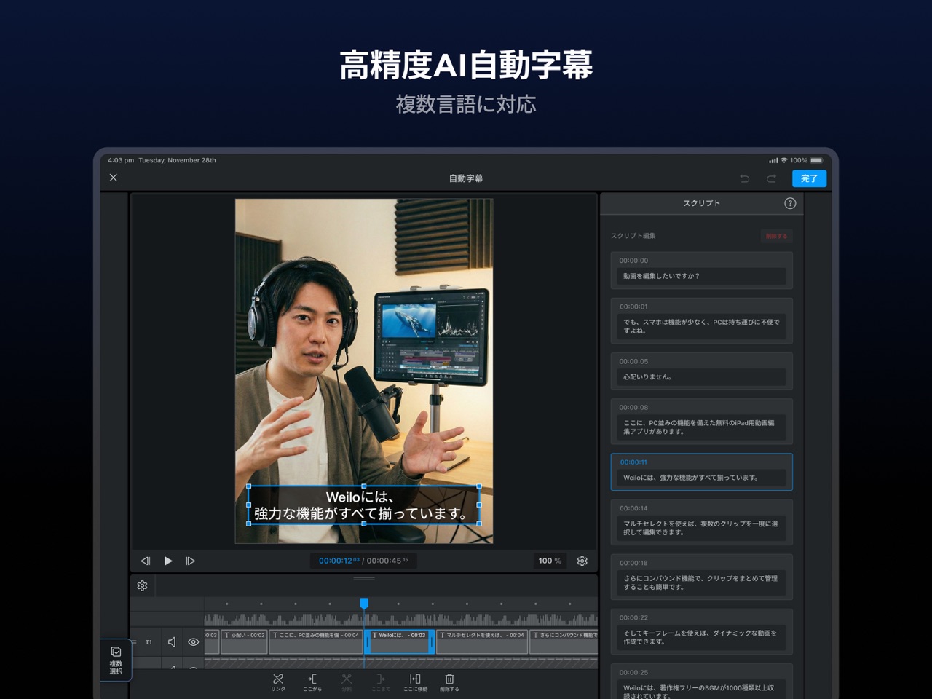
Task: Grab the timeline panel drag handle
Action: click(364, 579)
